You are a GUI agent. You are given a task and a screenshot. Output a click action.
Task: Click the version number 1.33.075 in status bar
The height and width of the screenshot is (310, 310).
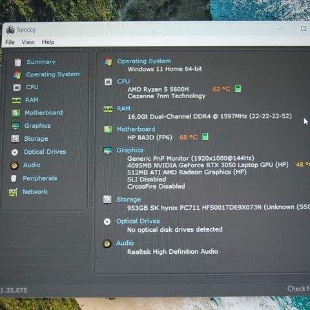pyautogui.click(x=14, y=291)
